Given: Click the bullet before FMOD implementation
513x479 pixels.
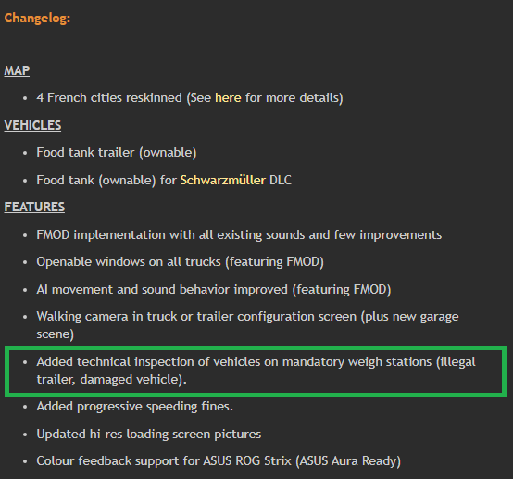Looking at the screenshot, I should 25,235.
